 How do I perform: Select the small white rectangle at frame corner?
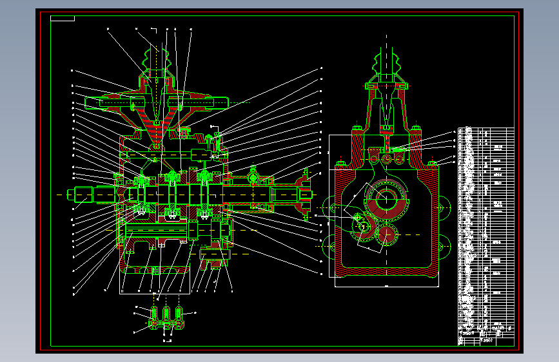coord(63,18)
